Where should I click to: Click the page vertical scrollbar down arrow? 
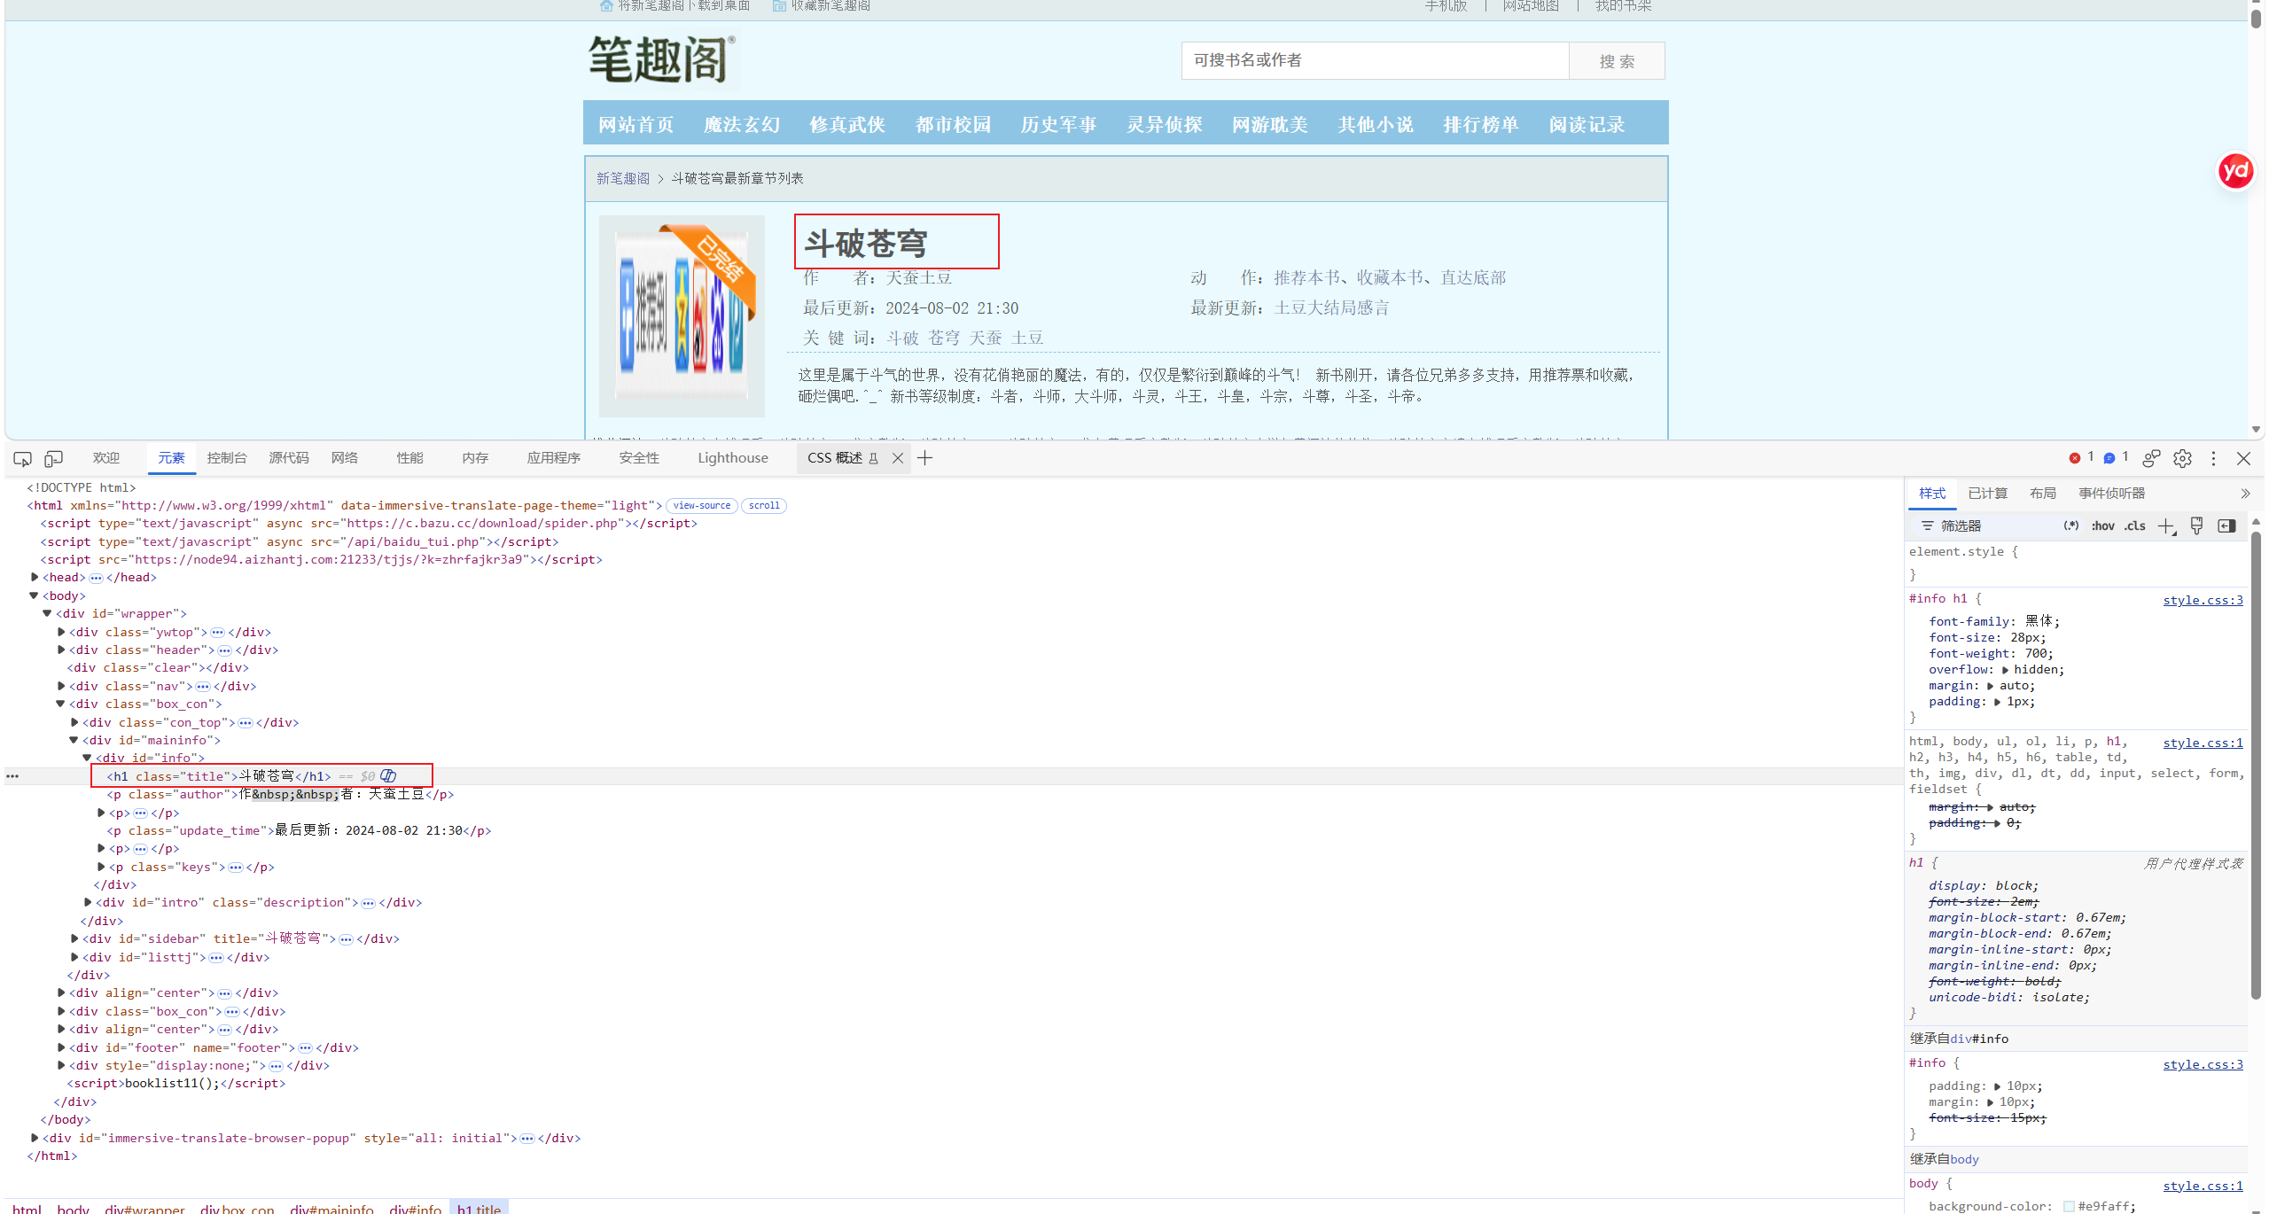tap(2257, 430)
